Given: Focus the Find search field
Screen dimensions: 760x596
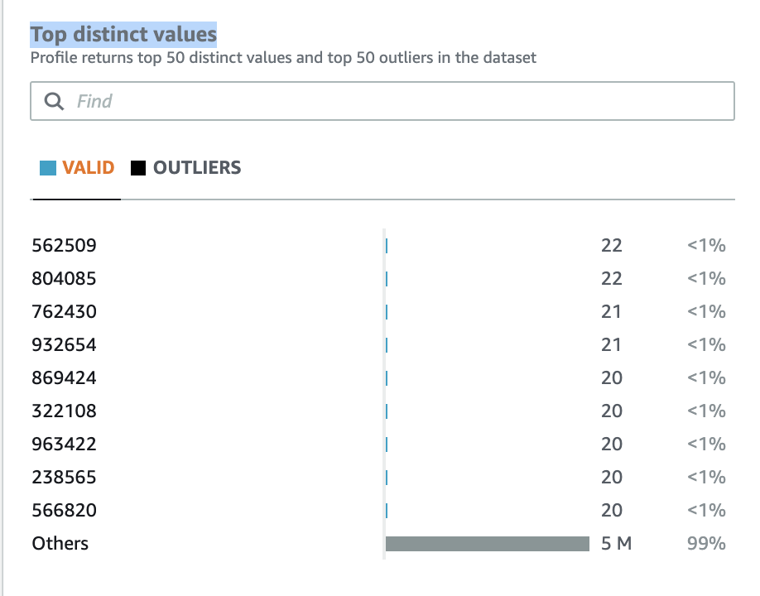Looking at the screenshot, I should click(x=382, y=101).
